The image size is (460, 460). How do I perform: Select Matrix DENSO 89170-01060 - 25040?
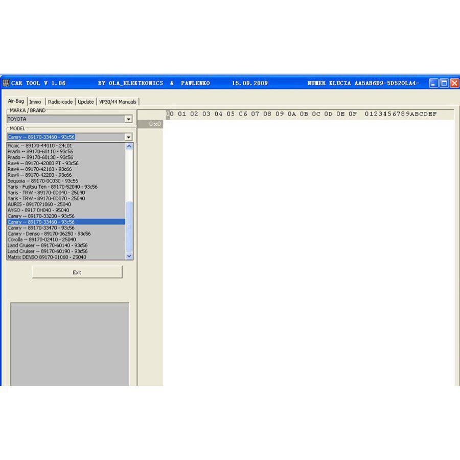pyautogui.click(x=66, y=257)
